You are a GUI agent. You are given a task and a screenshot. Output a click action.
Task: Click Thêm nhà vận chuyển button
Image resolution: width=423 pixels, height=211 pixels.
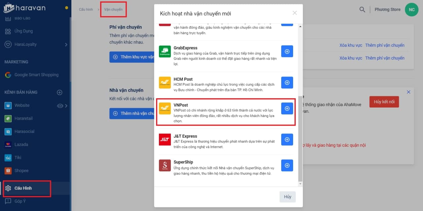(132, 113)
